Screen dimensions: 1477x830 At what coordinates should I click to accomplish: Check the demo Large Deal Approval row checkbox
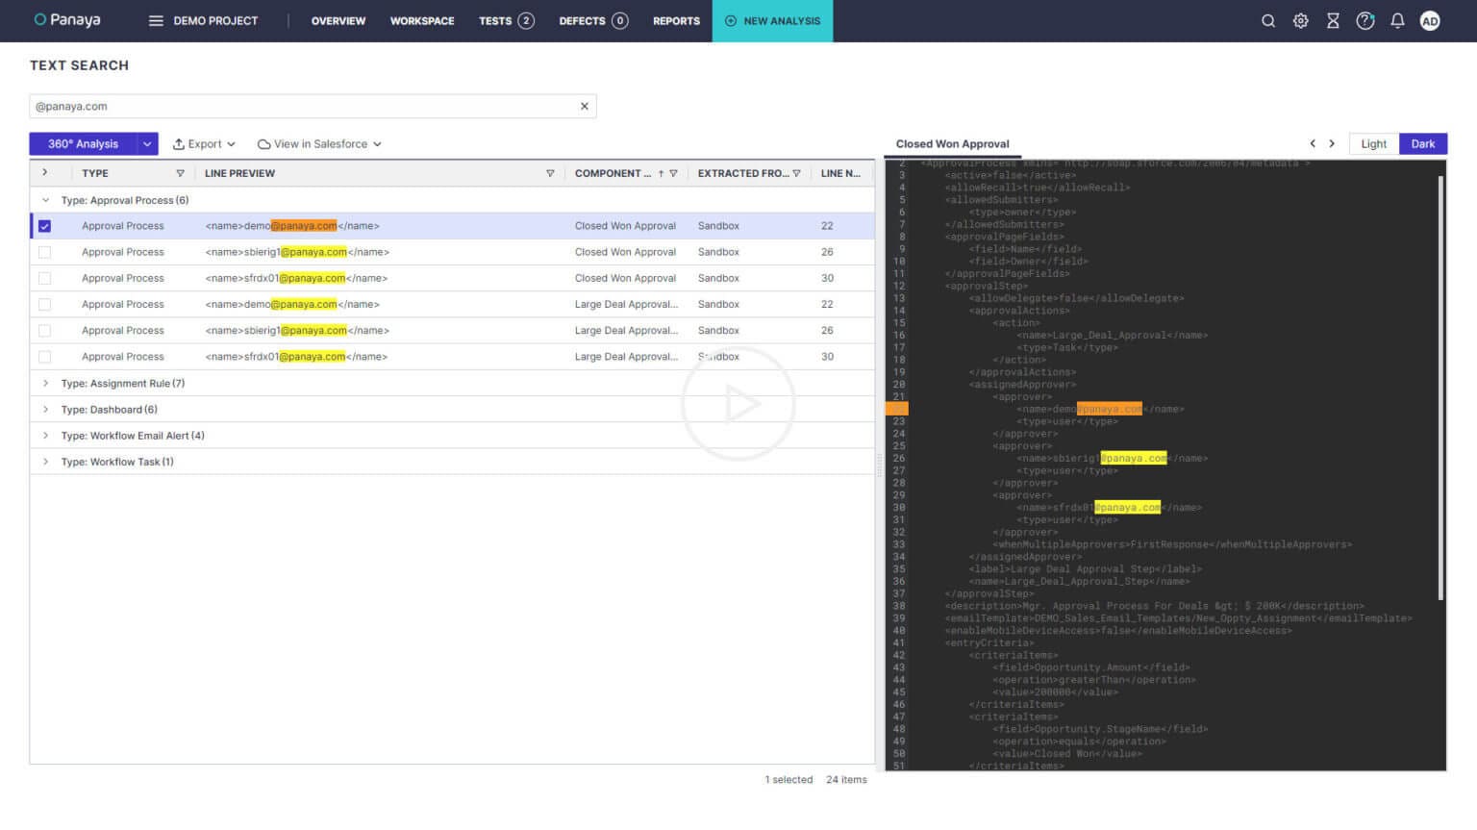click(x=44, y=304)
